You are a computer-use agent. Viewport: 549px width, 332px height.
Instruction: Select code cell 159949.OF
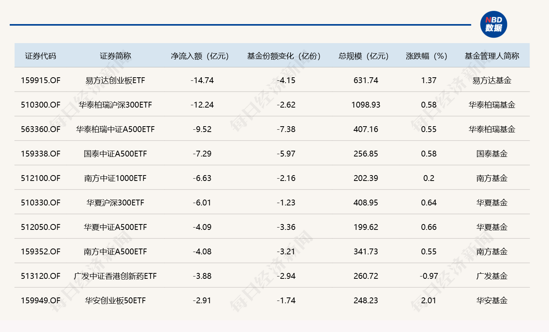(40, 301)
